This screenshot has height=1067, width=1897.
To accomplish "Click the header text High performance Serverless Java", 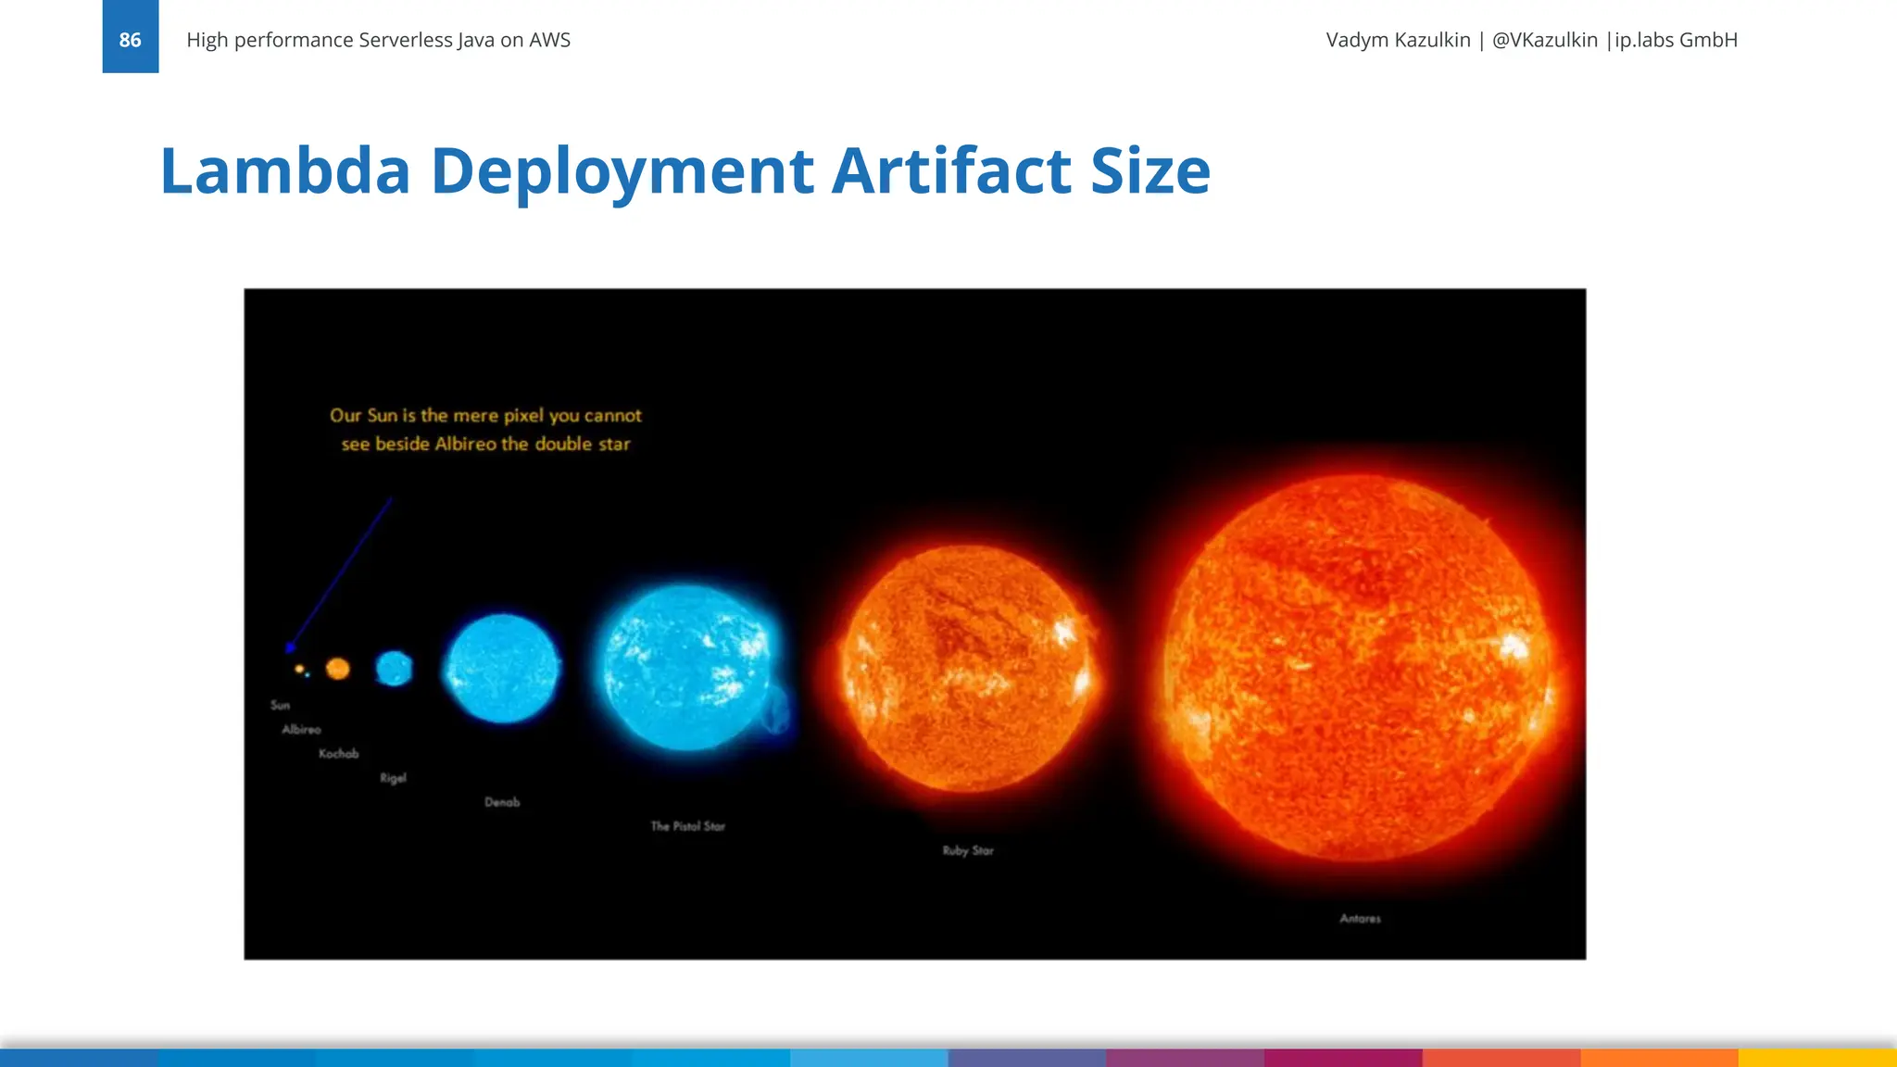I will pyautogui.click(x=378, y=40).
